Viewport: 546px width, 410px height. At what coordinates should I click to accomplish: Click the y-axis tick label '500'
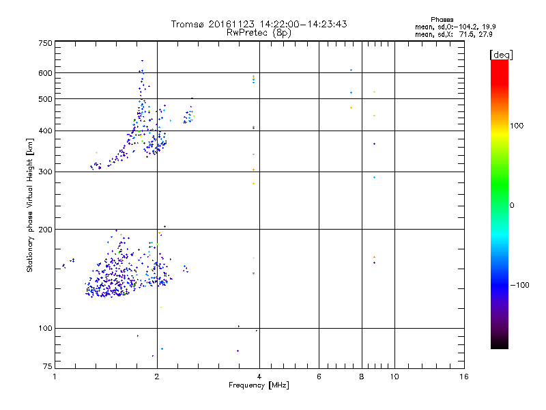click(x=45, y=99)
